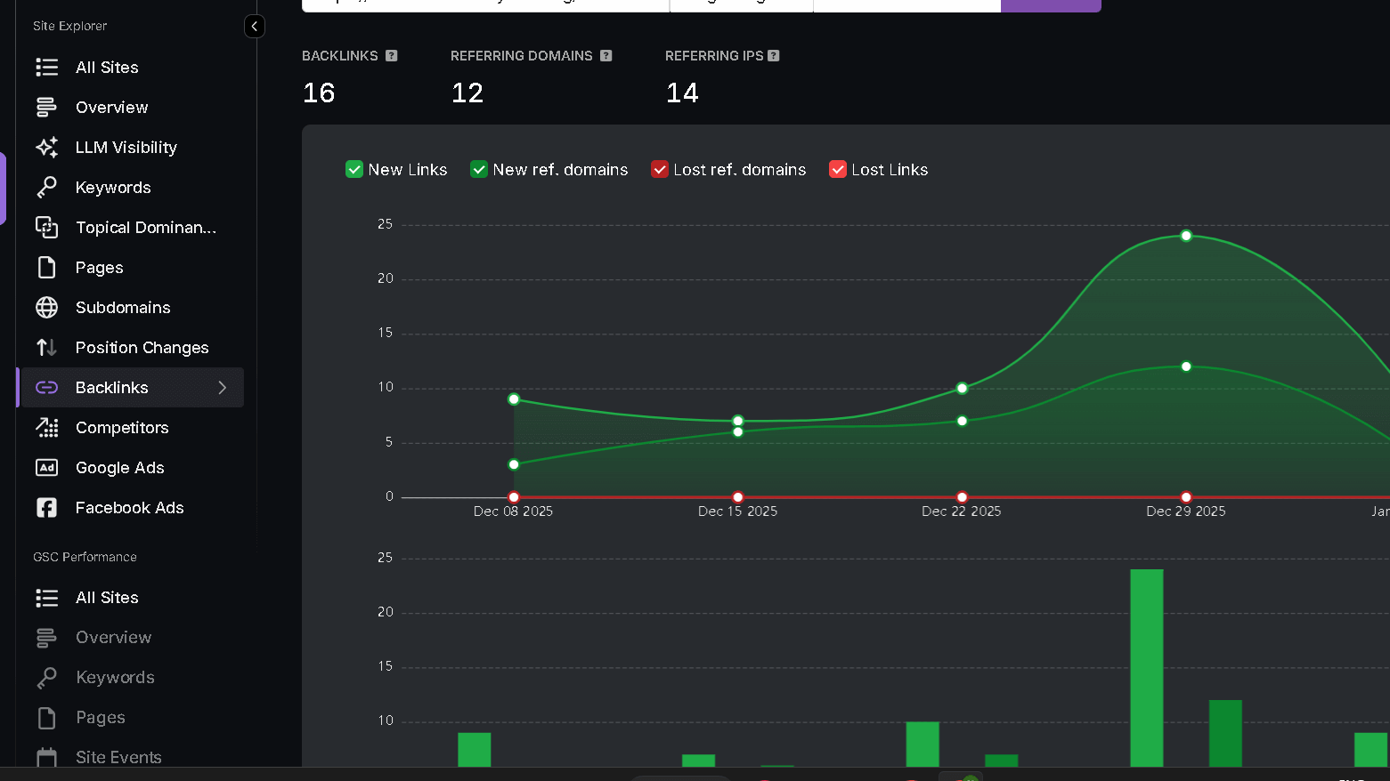The image size is (1390, 781).
Task: Click the Facebook Ads icon
Action: [x=46, y=507]
